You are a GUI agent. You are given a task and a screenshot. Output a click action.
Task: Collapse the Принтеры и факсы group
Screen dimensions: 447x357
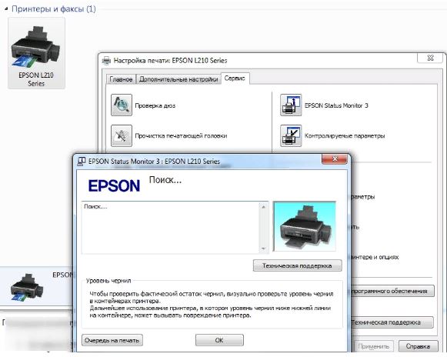6,9
